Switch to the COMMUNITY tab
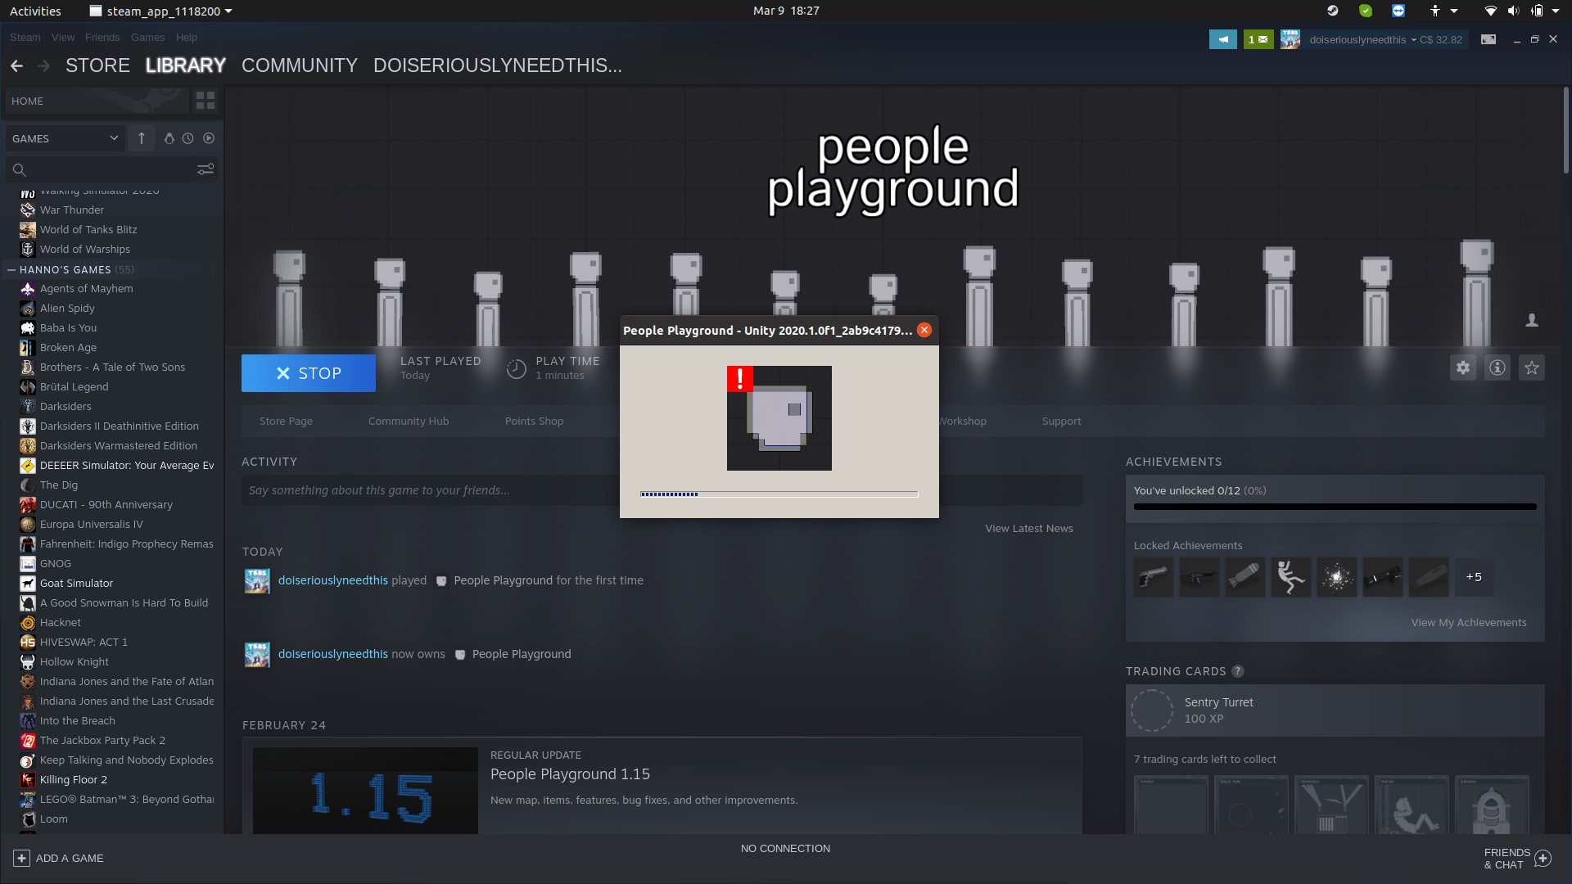The image size is (1572, 884). click(299, 65)
